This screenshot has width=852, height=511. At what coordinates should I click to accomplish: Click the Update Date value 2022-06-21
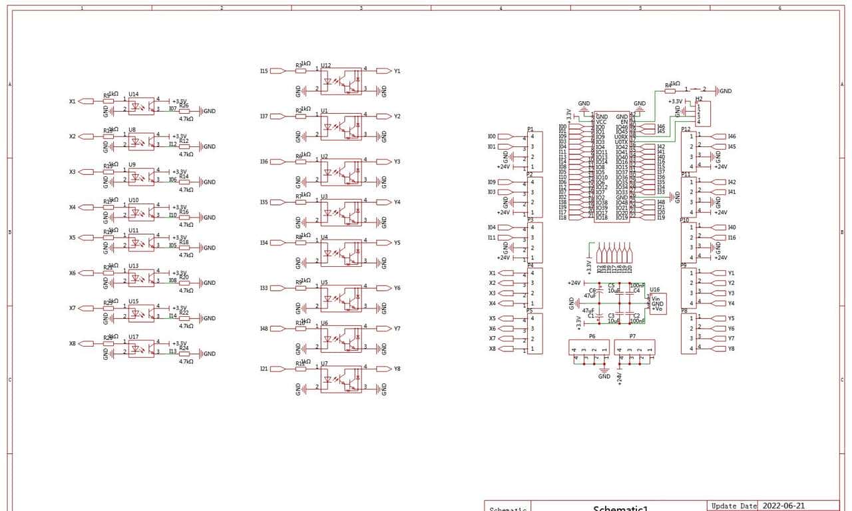click(x=783, y=506)
